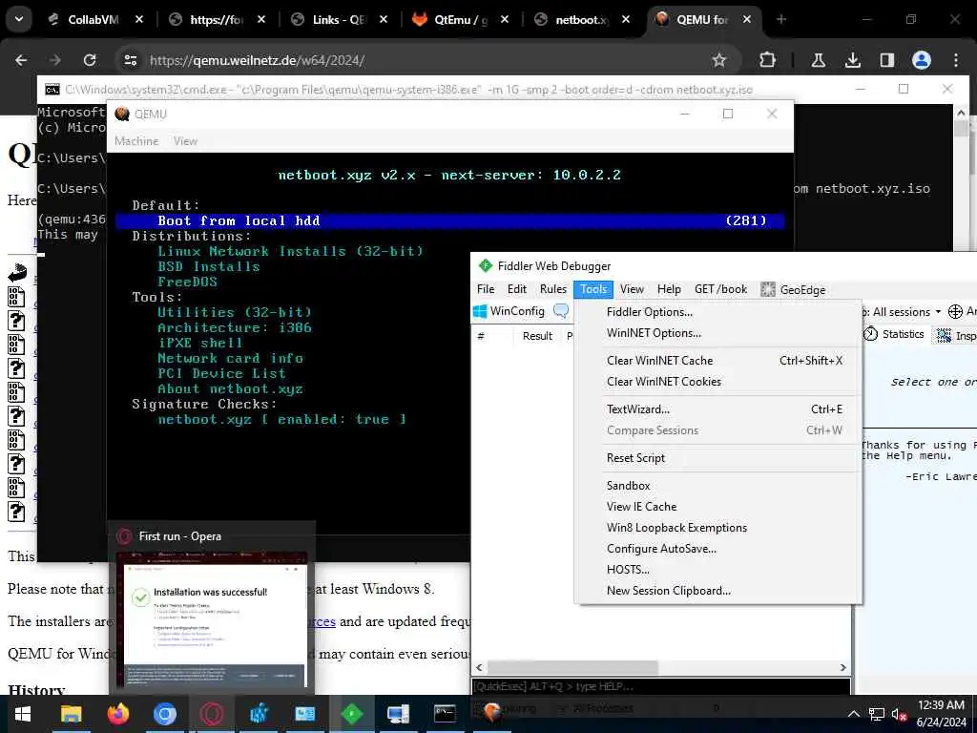This screenshot has height=733, width=977.
Task: Choose Sandbox from Tools menu
Action: click(628, 486)
